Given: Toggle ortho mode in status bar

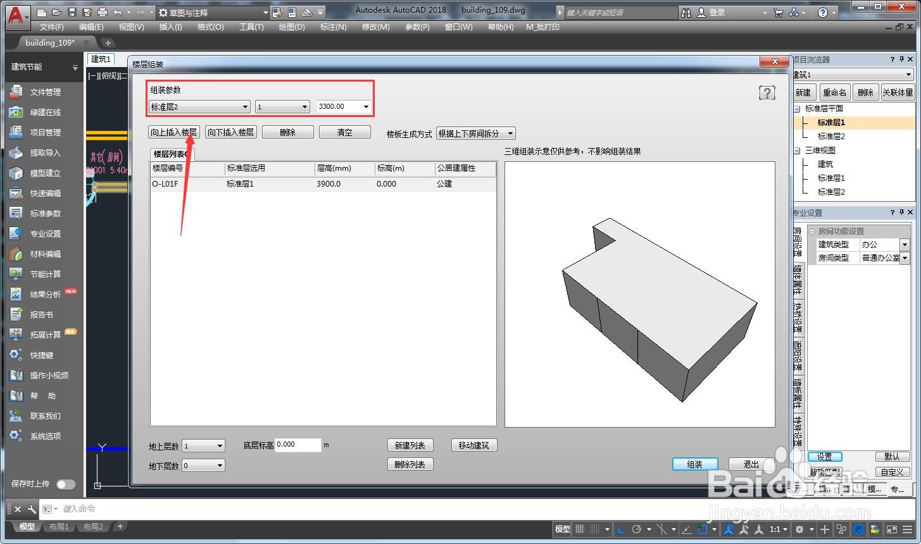Looking at the screenshot, I should [621, 529].
